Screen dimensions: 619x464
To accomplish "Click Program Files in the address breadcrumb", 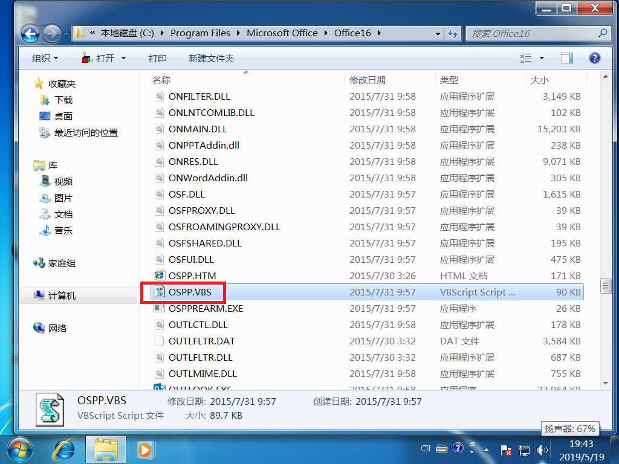I will 200,33.
